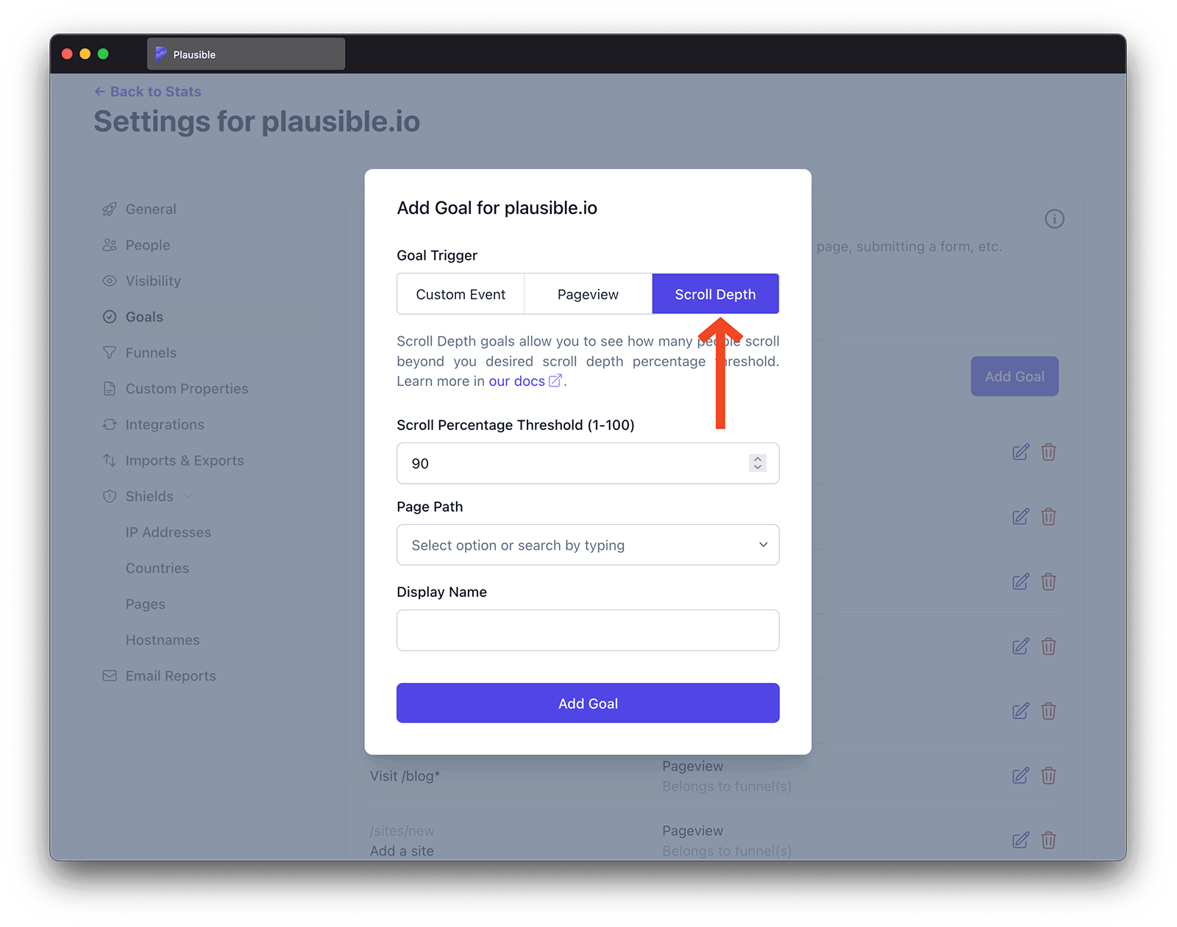The height and width of the screenshot is (927, 1177).
Task: Click the shield icon beside Shields
Action: (110, 496)
